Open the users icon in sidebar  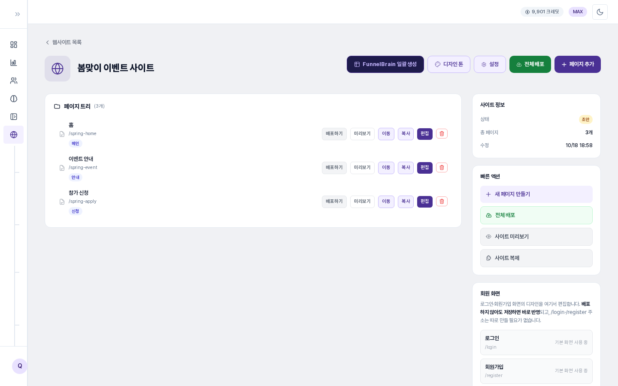click(x=14, y=81)
